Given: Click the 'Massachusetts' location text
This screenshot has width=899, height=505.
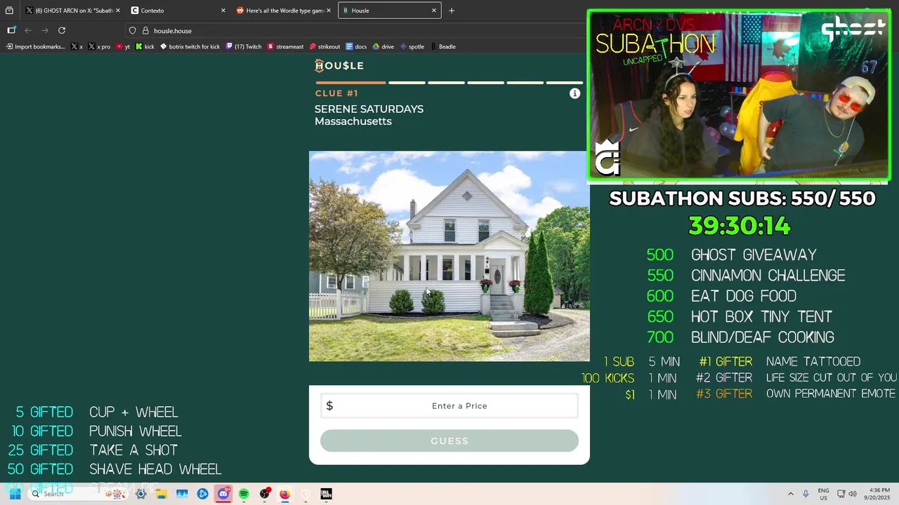Looking at the screenshot, I should pyautogui.click(x=353, y=121).
